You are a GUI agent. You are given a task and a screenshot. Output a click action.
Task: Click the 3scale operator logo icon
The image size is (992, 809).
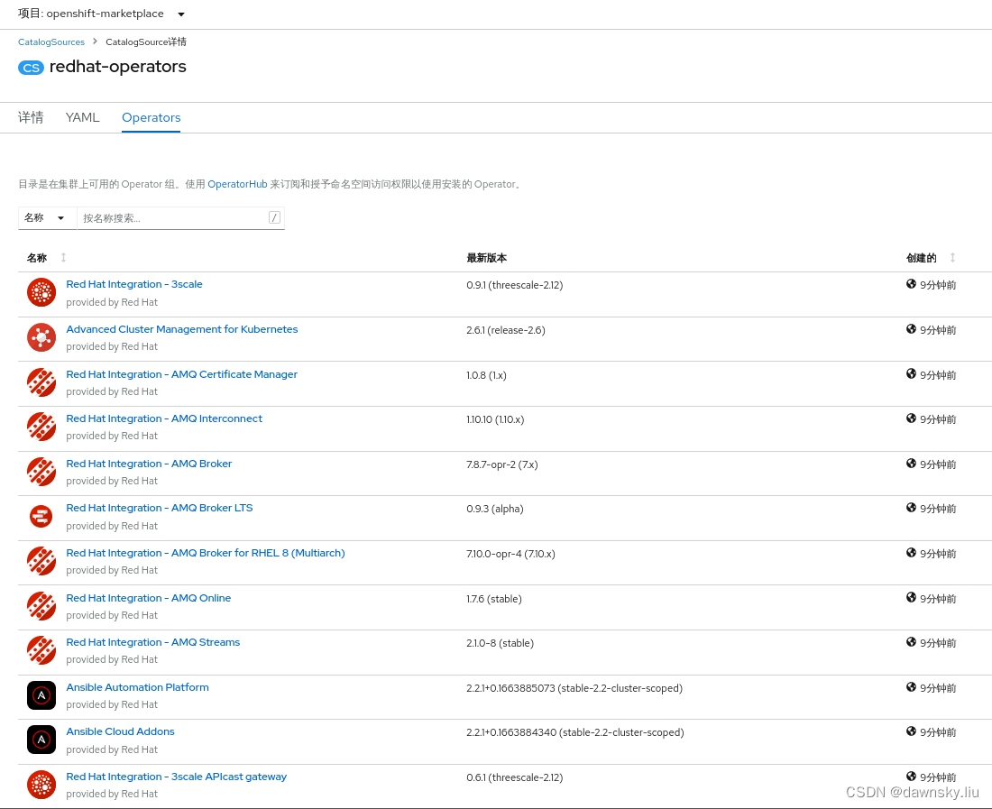click(41, 293)
